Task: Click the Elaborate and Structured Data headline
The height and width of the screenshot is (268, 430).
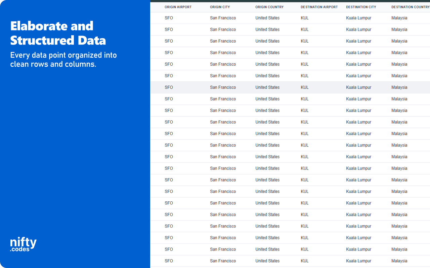Action: click(x=58, y=33)
